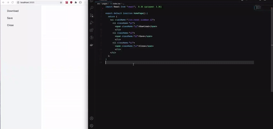Go forward in the browser

8,2
